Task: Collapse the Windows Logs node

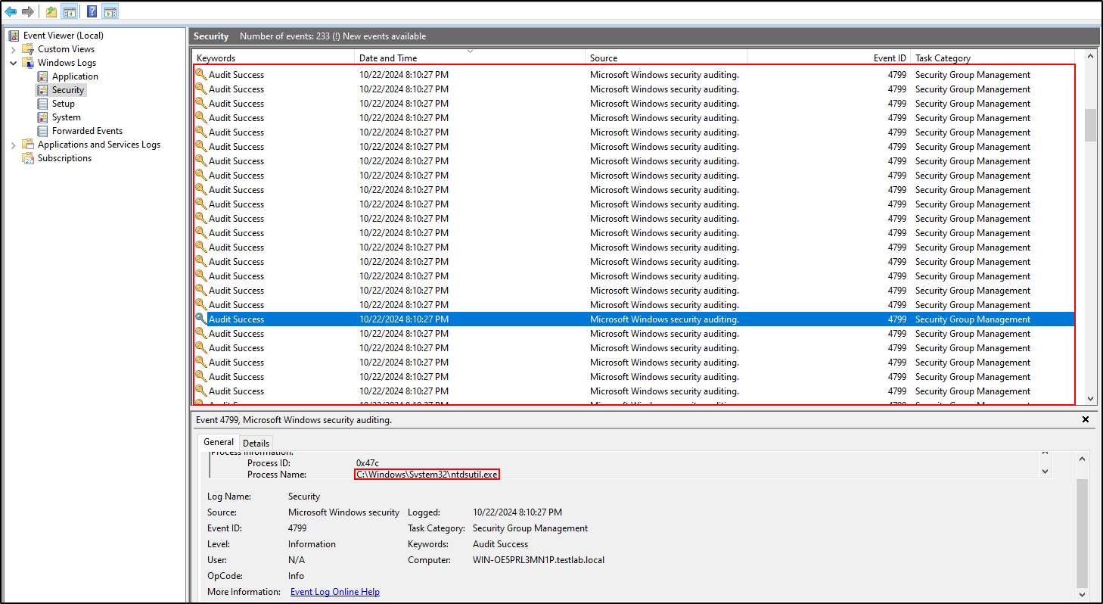Action: click(13, 63)
